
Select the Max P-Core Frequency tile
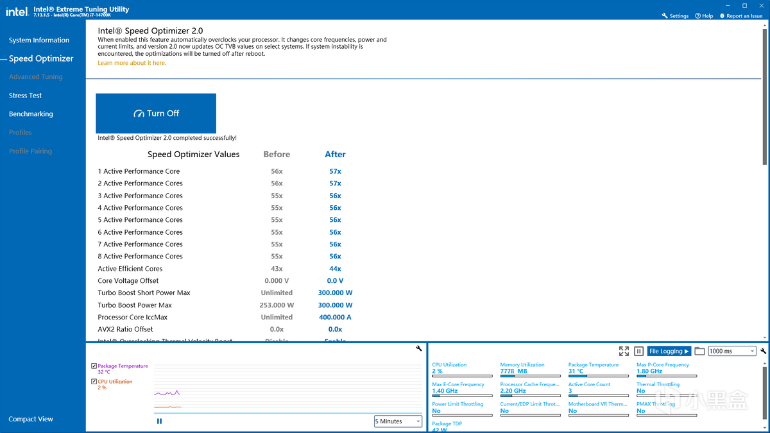[667, 369]
